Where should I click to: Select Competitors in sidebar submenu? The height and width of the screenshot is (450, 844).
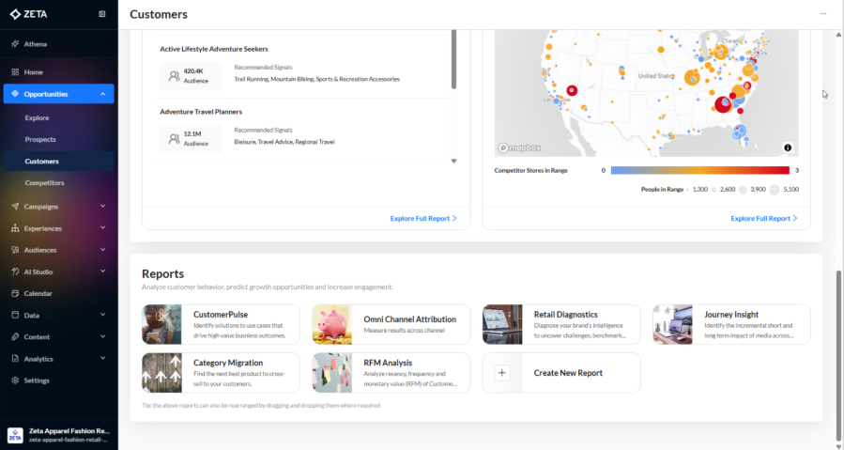point(44,182)
